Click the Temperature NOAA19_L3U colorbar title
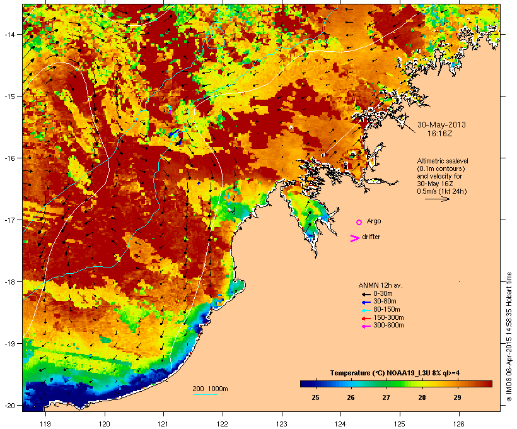The image size is (517, 429). (395, 373)
